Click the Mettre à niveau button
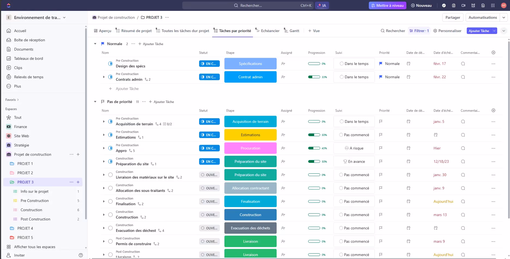Viewport: 510px width, 259px height. pyautogui.click(x=387, y=5)
